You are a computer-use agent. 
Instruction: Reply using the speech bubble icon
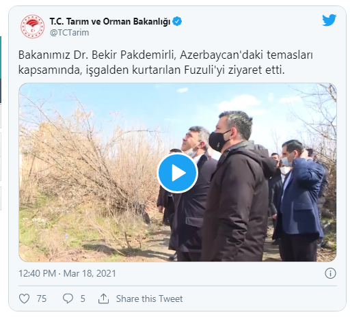pos(68,299)
